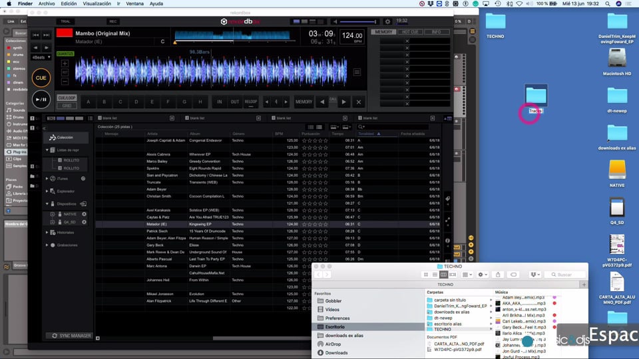Select first rekordbox layout mode button
Viewport: 639px width, 359px height.
point(296,21)
